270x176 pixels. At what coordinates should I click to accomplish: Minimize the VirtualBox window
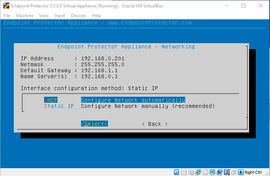pyautogui.click(x=227, y=6)
